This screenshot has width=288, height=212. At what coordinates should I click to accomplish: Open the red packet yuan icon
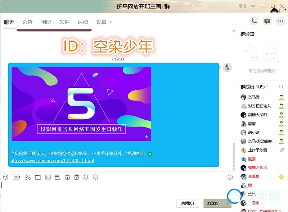(77, 177)
